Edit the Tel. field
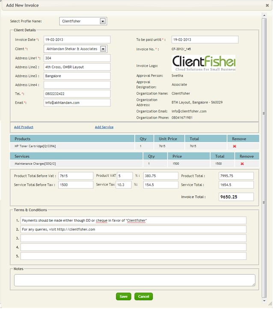Image resolution: width=273 pixels, height=309 pixels. tap(77, 94)
